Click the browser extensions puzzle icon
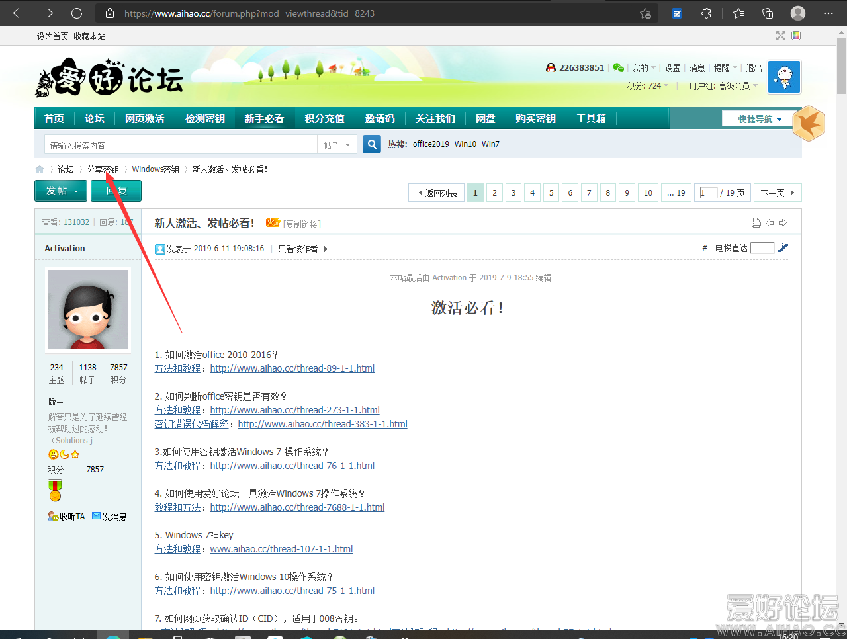This screenshot has width=847, height=639. pyautogui.click(x=707, y=13)
